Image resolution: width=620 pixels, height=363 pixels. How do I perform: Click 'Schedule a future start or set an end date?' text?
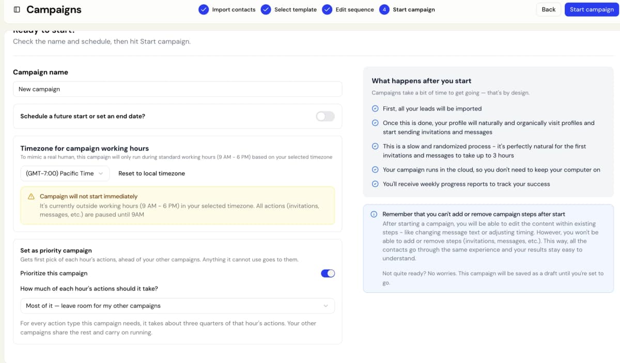83,116
